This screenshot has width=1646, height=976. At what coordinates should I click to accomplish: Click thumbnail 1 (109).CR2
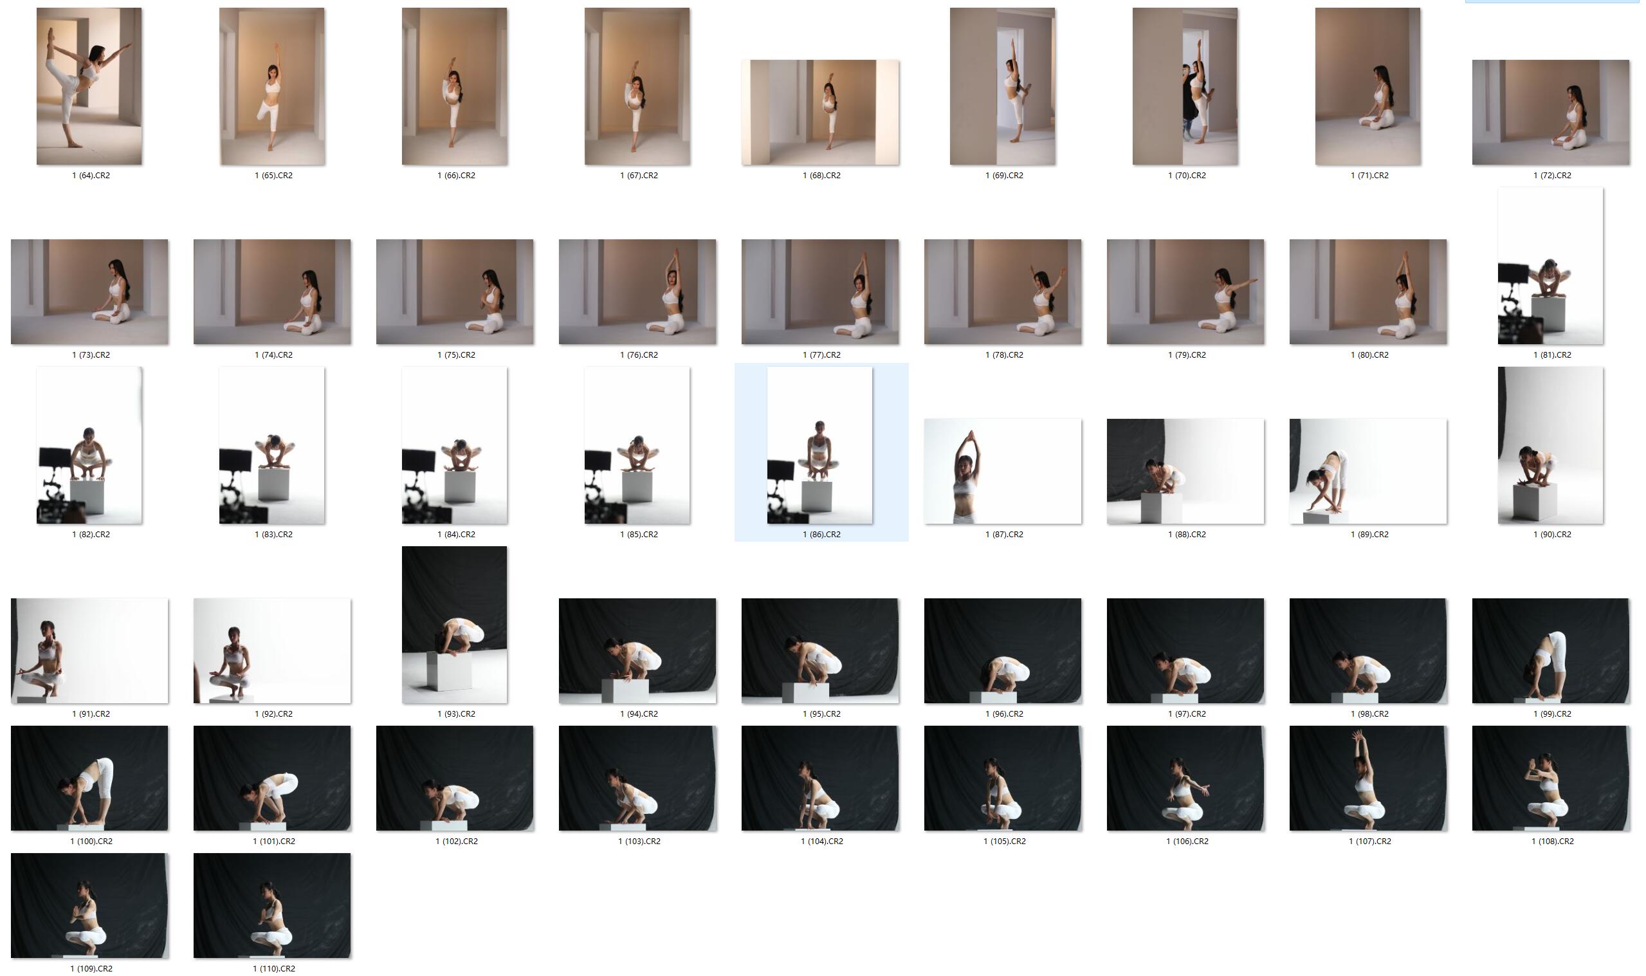(89, 905)
